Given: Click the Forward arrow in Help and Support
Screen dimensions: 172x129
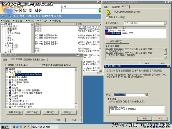Looking at the screenshot, I should [x=9, y=16].
